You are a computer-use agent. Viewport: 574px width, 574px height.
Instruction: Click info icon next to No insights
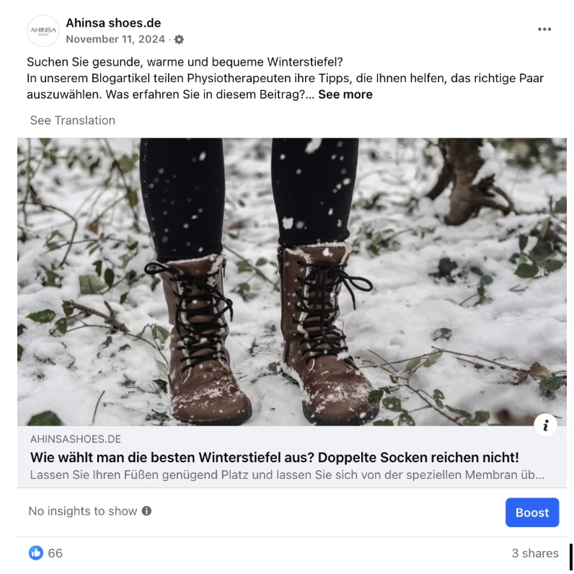146,511
